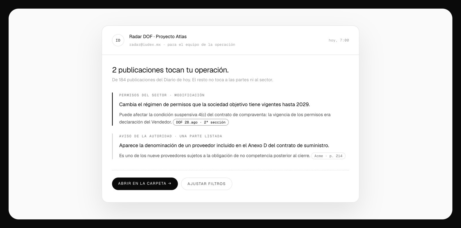Click the AJUSTAR FILTROS button

[207, 184]
